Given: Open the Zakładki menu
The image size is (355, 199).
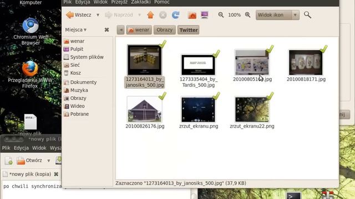Looking at the screenshot, I should click(x=140, y=2).
